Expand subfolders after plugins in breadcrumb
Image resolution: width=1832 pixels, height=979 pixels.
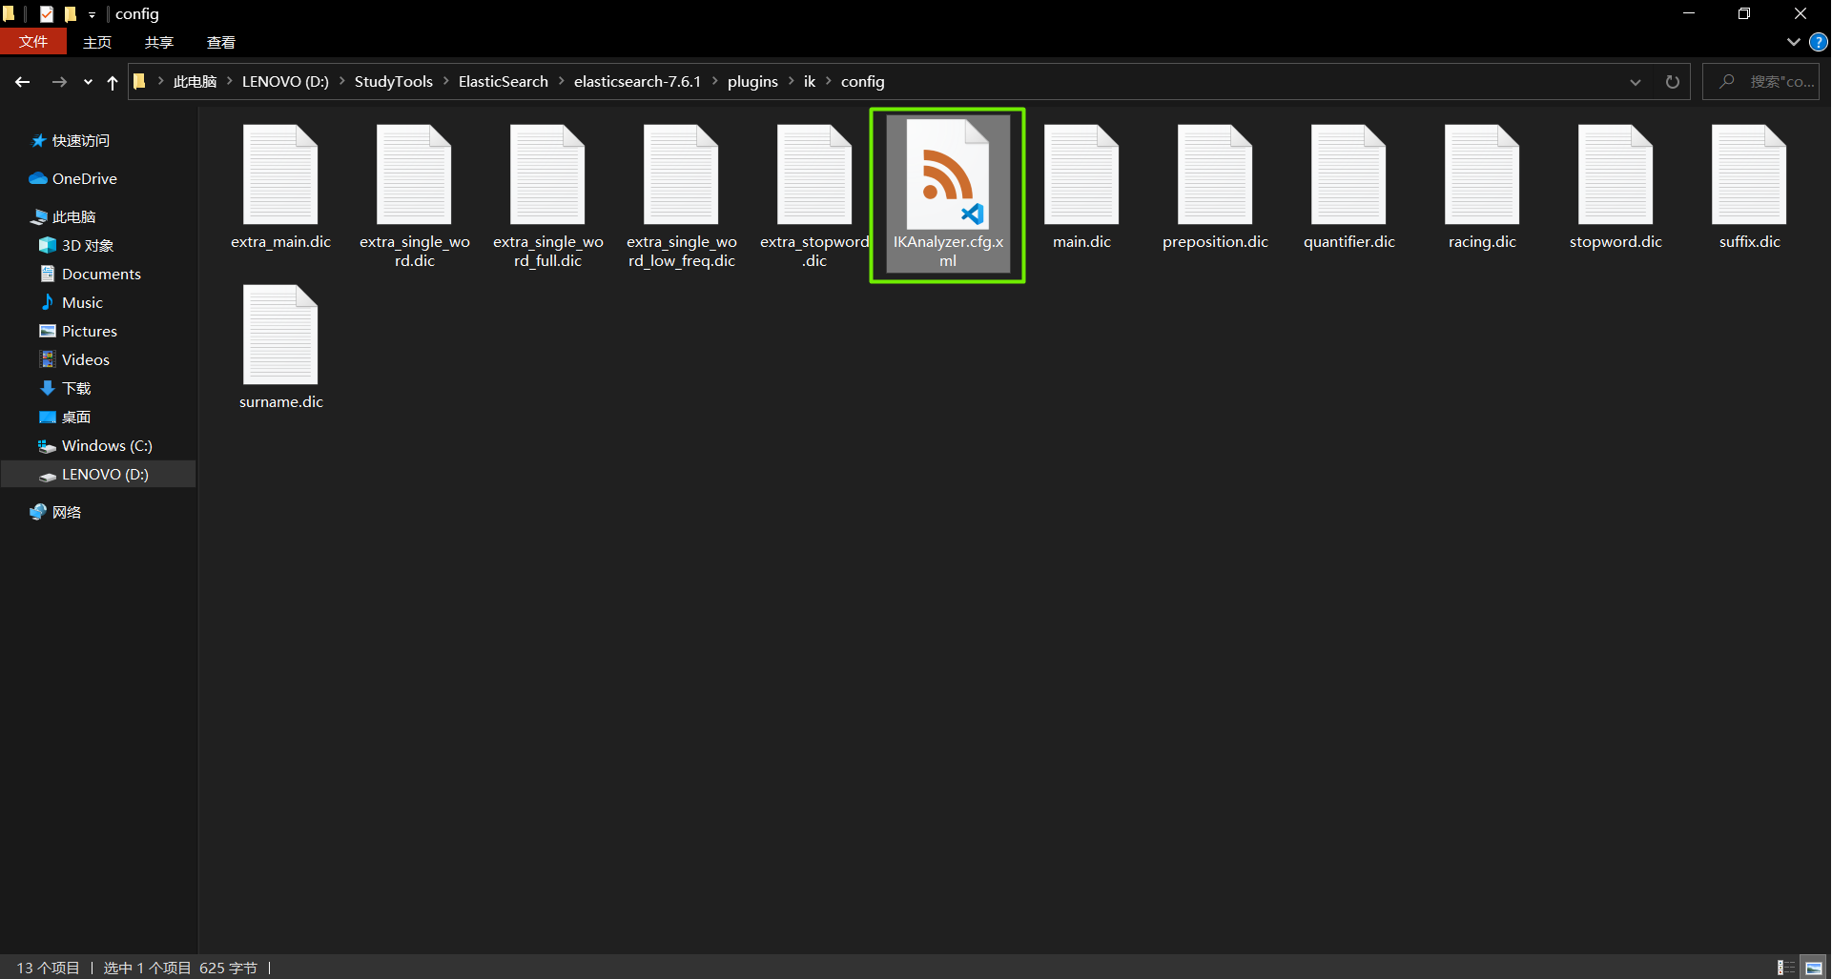point(791,81)
